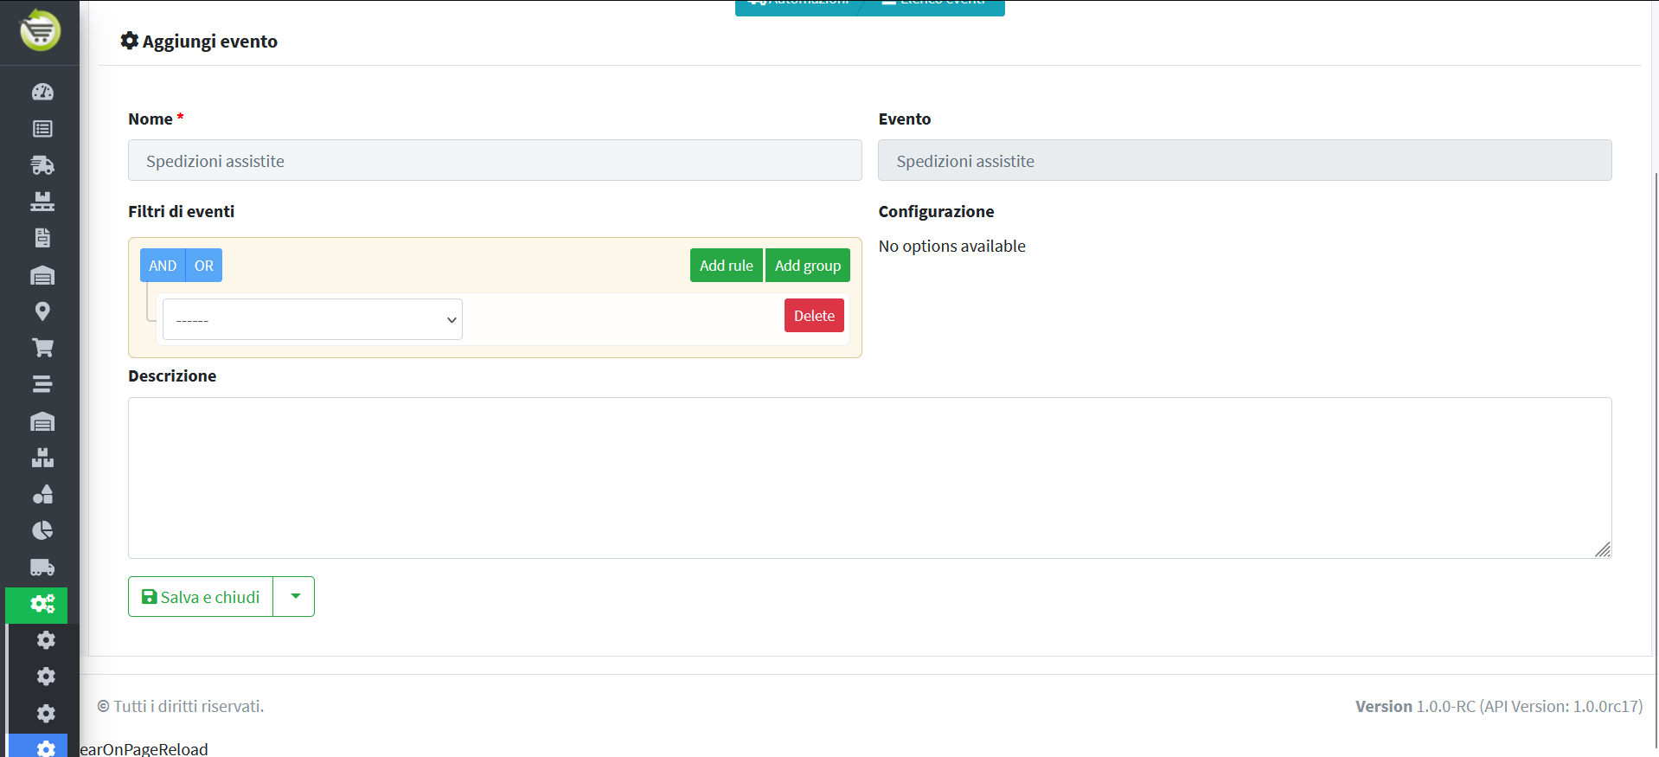Go to Elenco eventi breadcrumb tab
Image resolution: width=1659 pixels, height=757 pixels.
click(x=936, y=5)
